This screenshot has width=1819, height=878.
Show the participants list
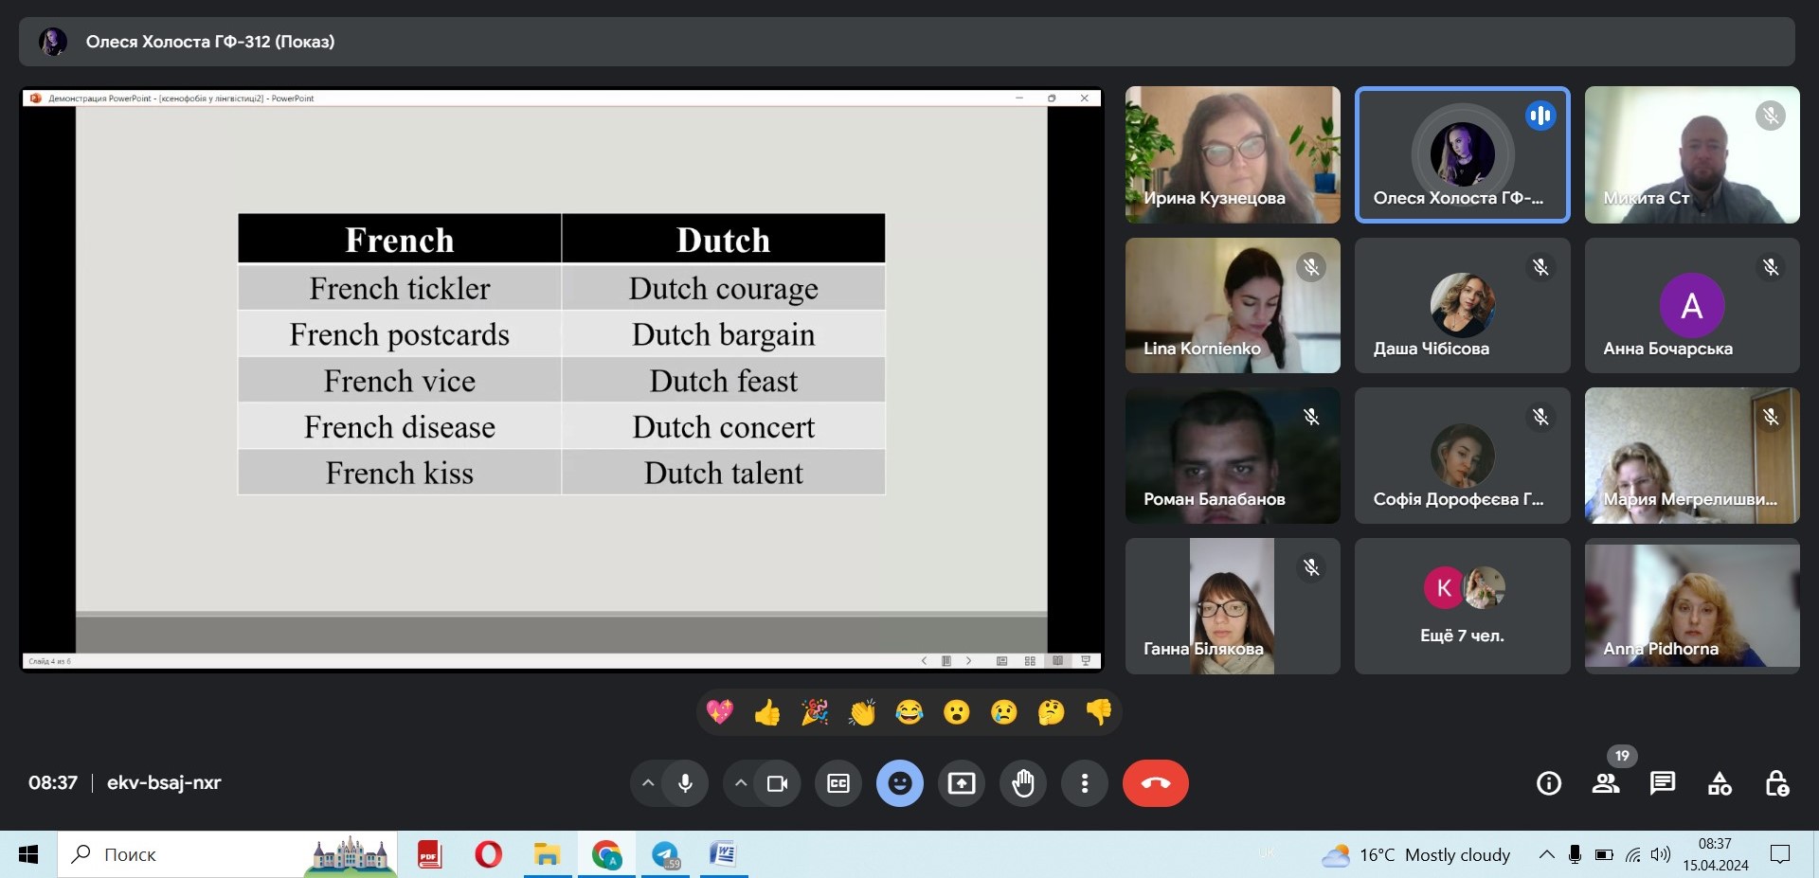point(1605,783)
